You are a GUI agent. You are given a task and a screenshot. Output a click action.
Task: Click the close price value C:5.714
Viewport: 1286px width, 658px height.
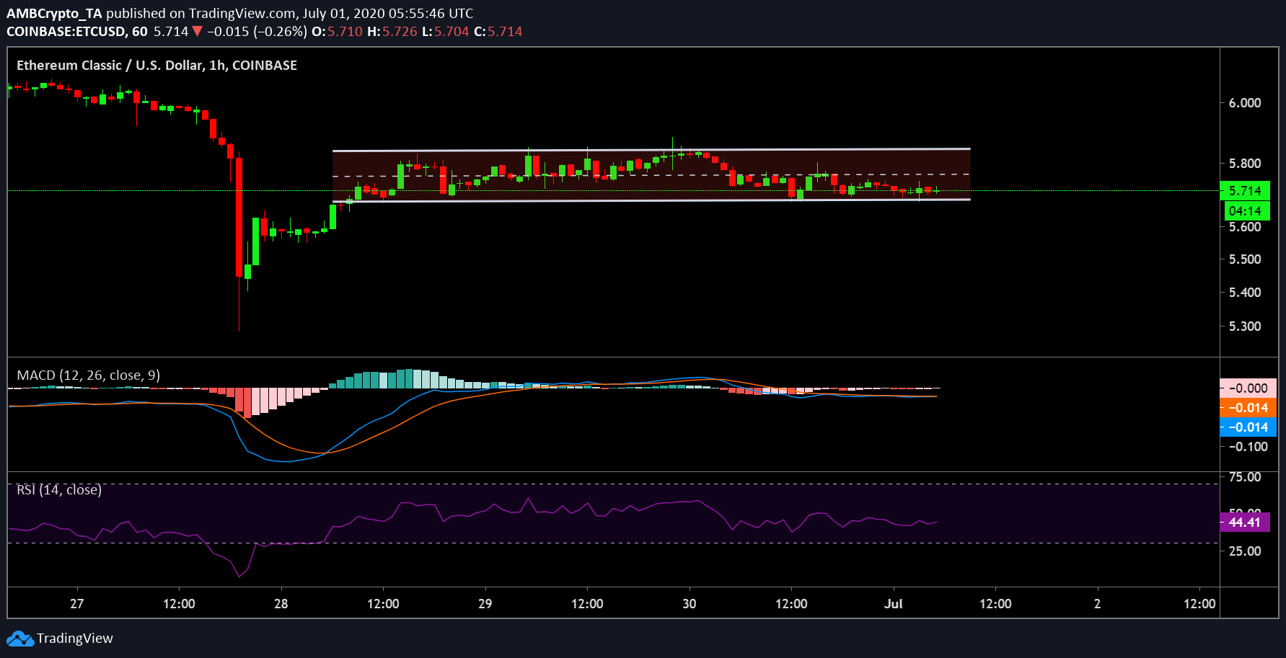[x=498, y=32]
